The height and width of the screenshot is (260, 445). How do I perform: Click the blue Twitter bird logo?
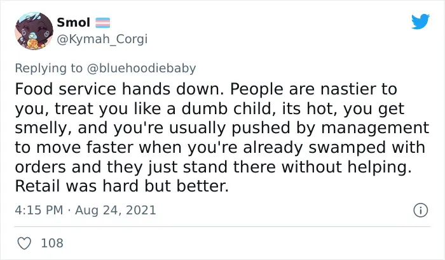pyautogui.click(x=420, y=21)
